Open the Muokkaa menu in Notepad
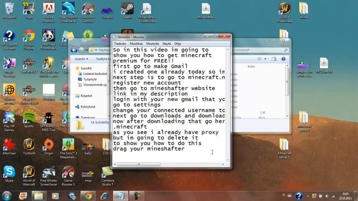Screen dimensions: 358x201 click(x=136, y=44)
